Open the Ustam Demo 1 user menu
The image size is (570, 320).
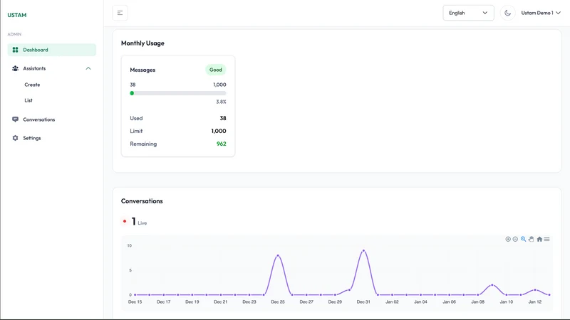(541, 13)
